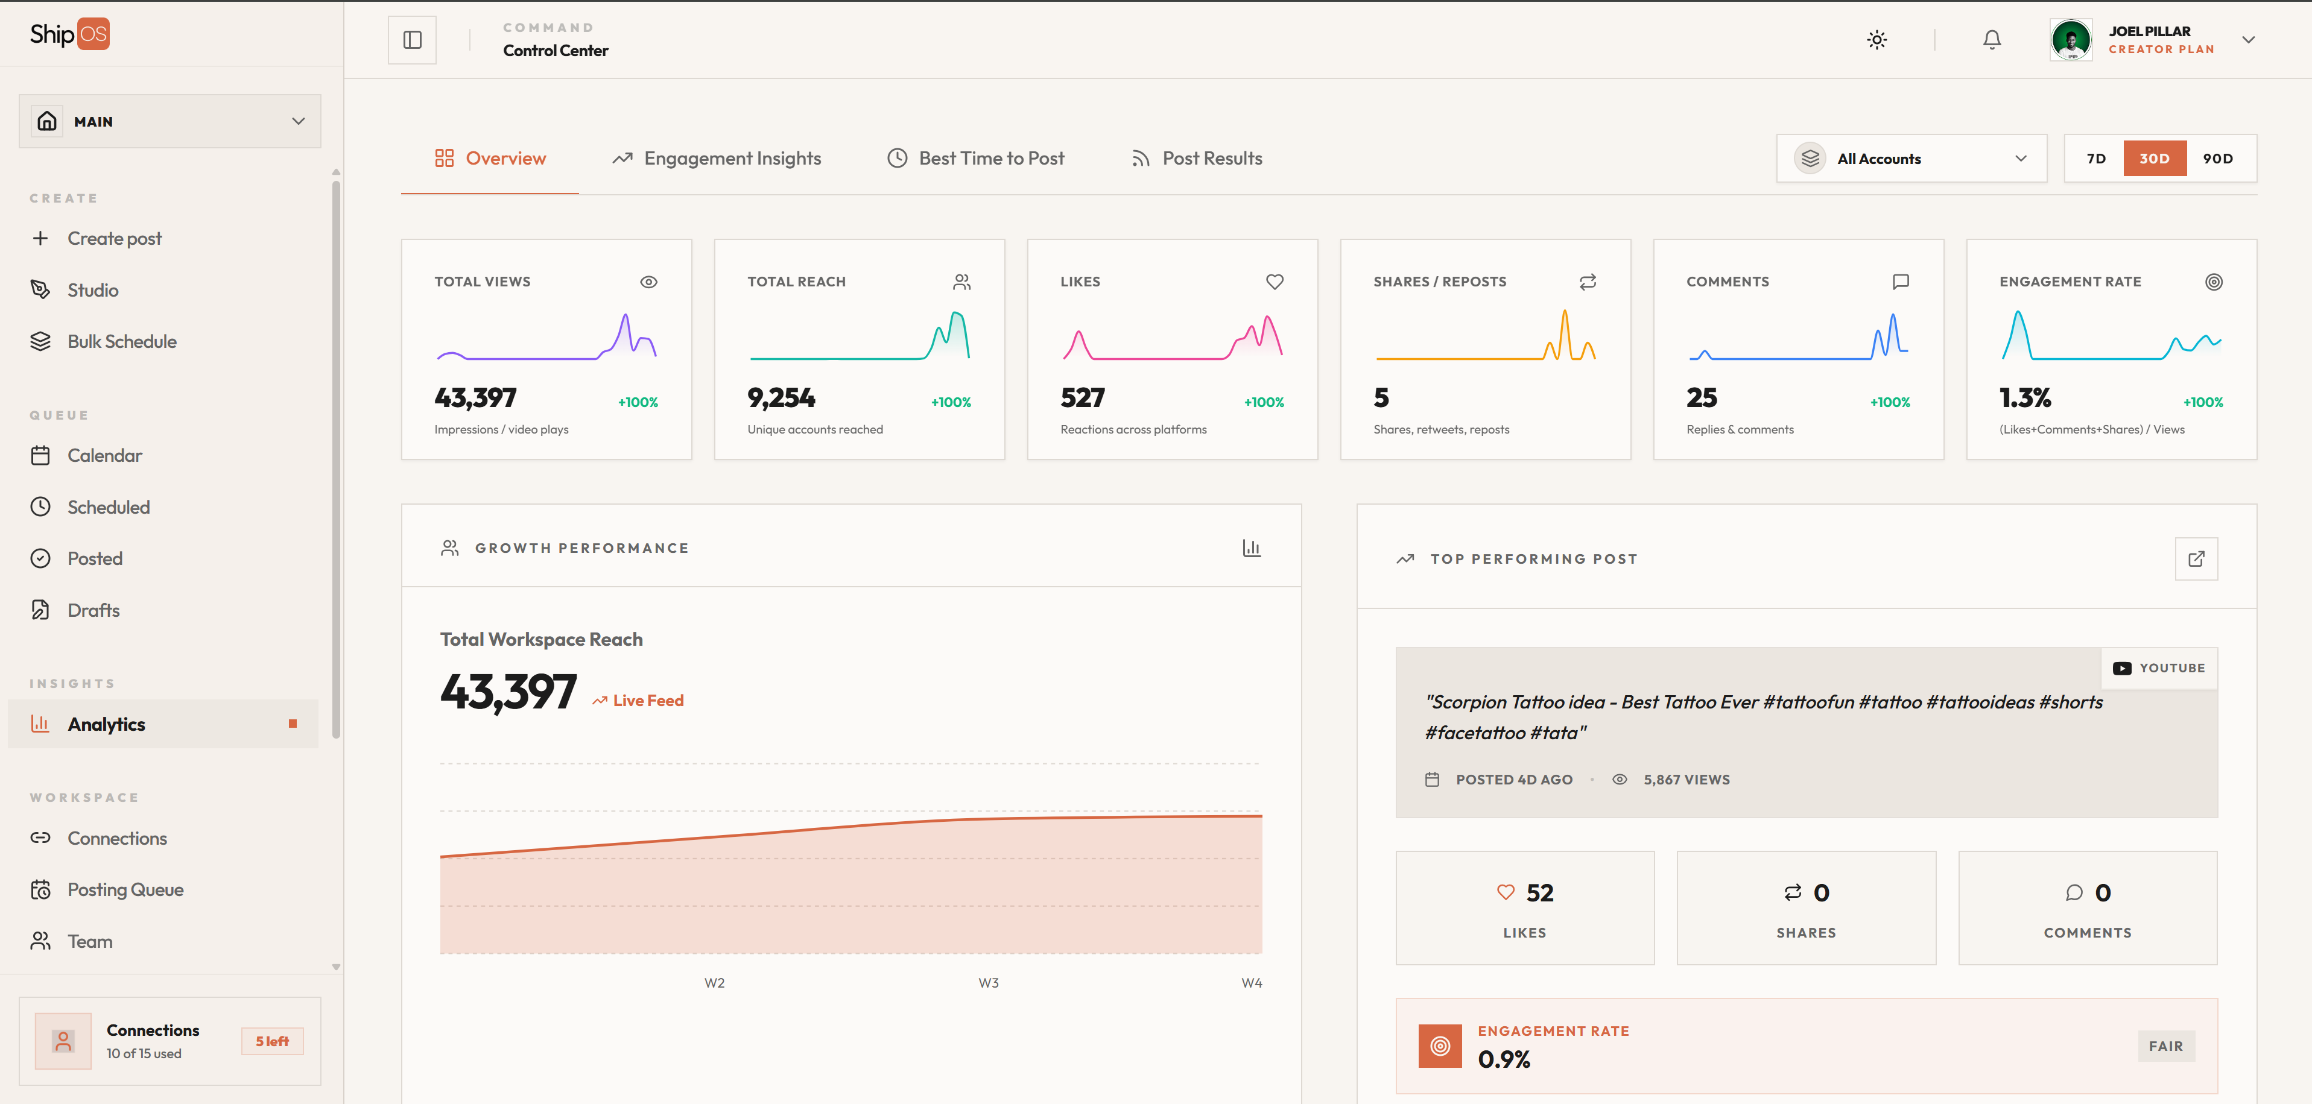
Task: Click the Comments speech bubble icon
Action: pyautogui.click(x=1900, y=282)
